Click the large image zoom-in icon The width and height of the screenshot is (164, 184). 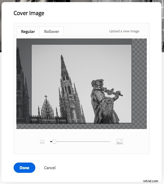coord(120,142)
